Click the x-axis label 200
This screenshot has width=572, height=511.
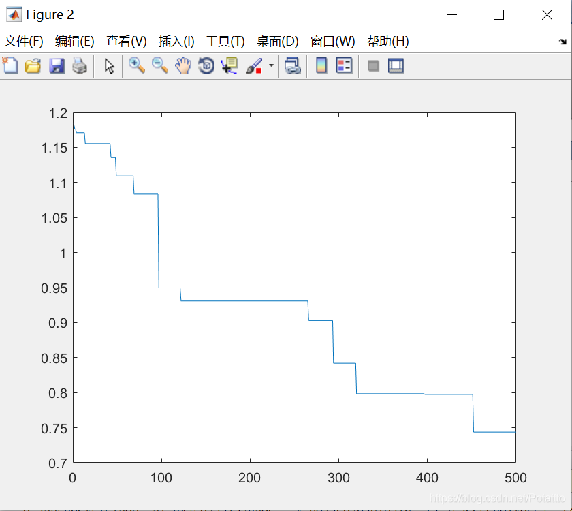coord(249,478)
